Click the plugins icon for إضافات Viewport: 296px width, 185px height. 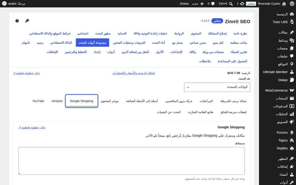pyautogui.click(x=292, y=166)
